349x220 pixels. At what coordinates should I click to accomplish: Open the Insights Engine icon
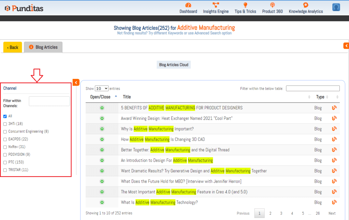pyautogui.click(x=216, y=5)
